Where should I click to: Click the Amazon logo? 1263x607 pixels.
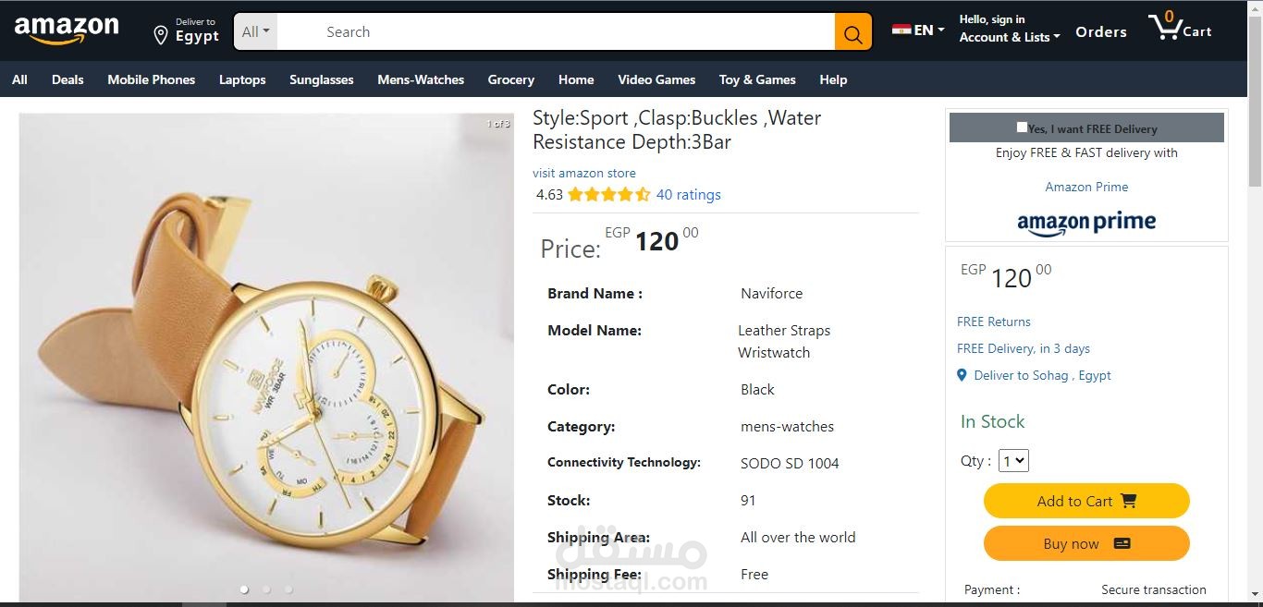click(x=67, y=30)
